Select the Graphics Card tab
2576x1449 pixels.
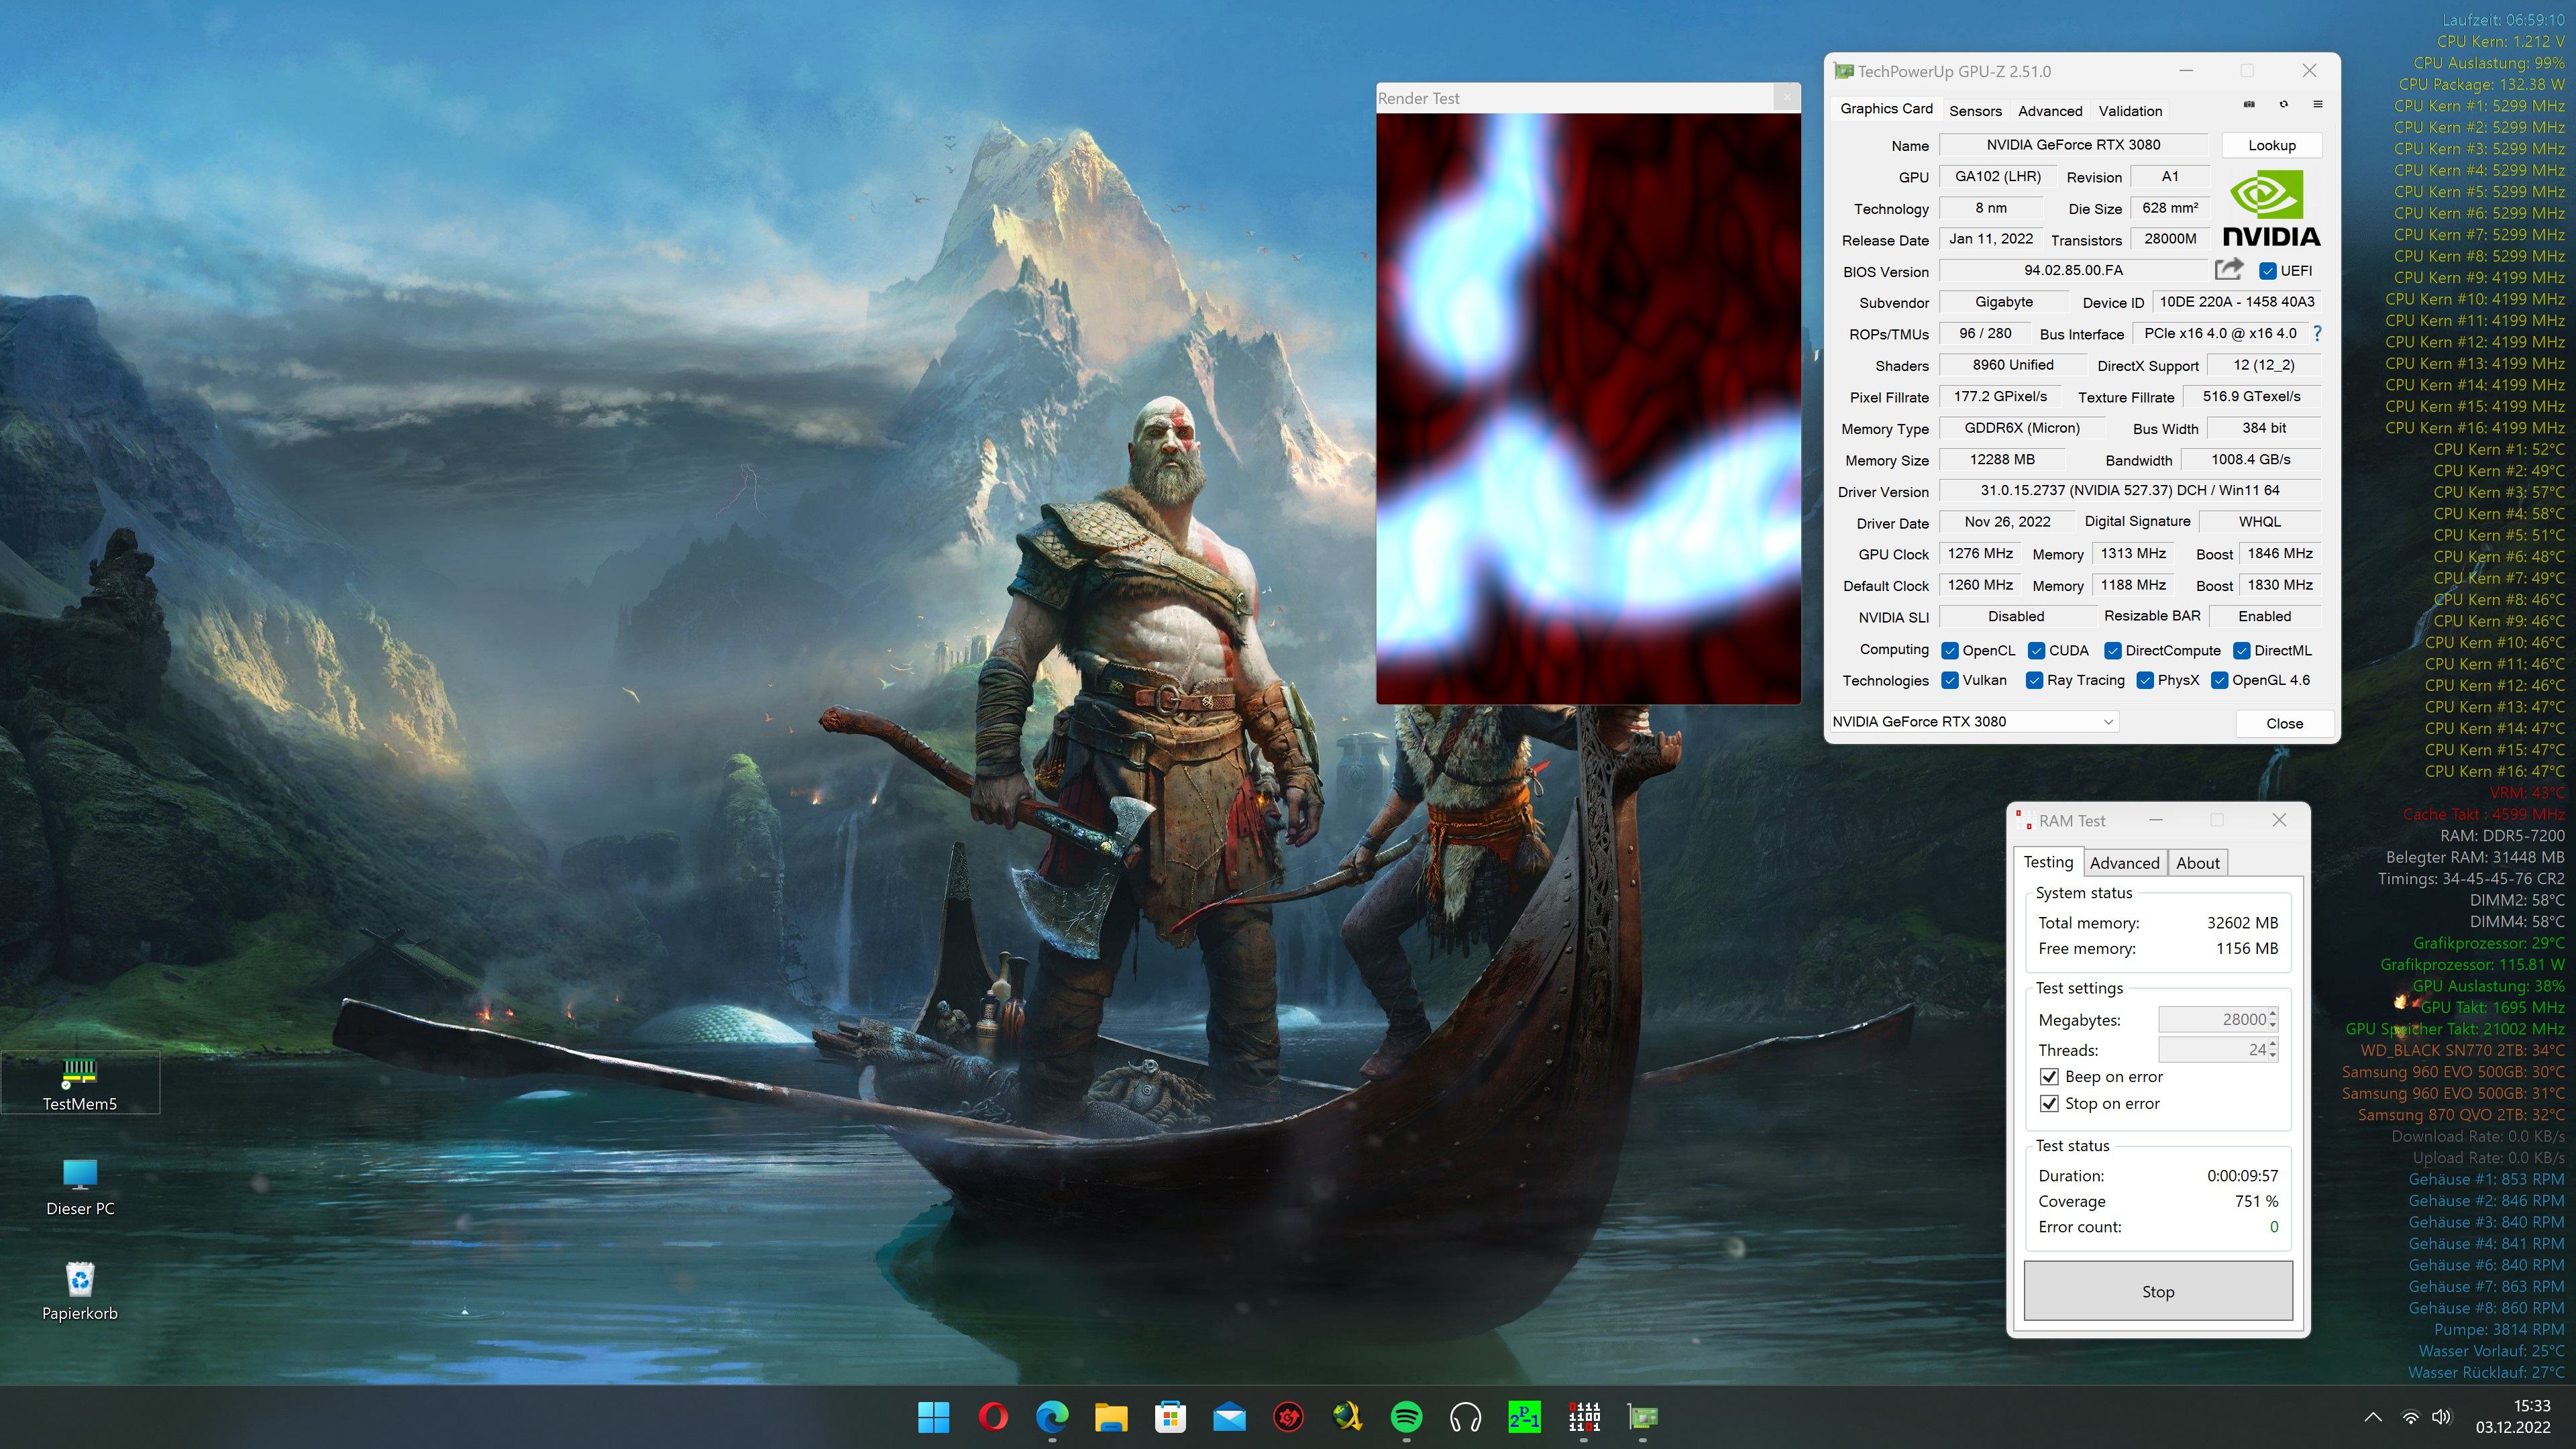coord(1886,108)
